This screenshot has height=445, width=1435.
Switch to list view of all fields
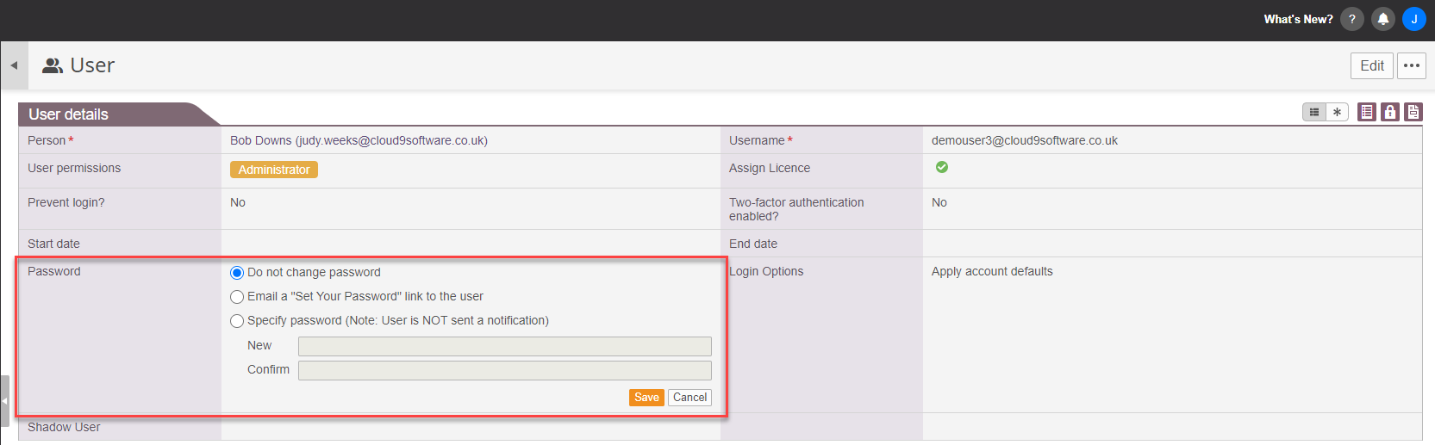pos(1314,112)
